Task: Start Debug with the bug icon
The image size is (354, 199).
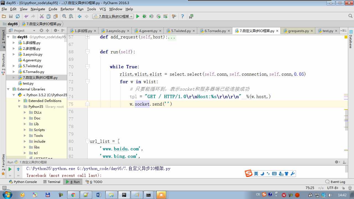Action: [144, 17]
